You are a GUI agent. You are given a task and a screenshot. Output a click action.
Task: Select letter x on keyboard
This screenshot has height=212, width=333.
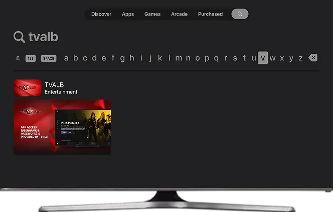pyautogui.click(x=282, y=58)
